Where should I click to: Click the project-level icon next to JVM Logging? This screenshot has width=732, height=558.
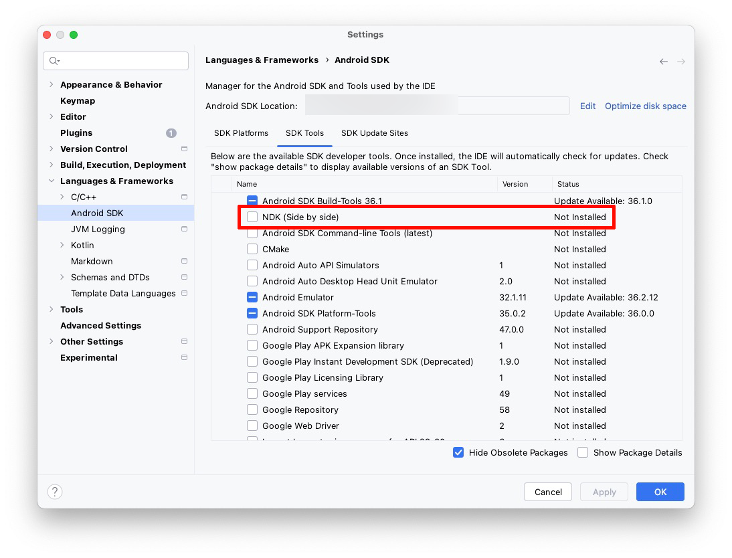coord(185,229)
